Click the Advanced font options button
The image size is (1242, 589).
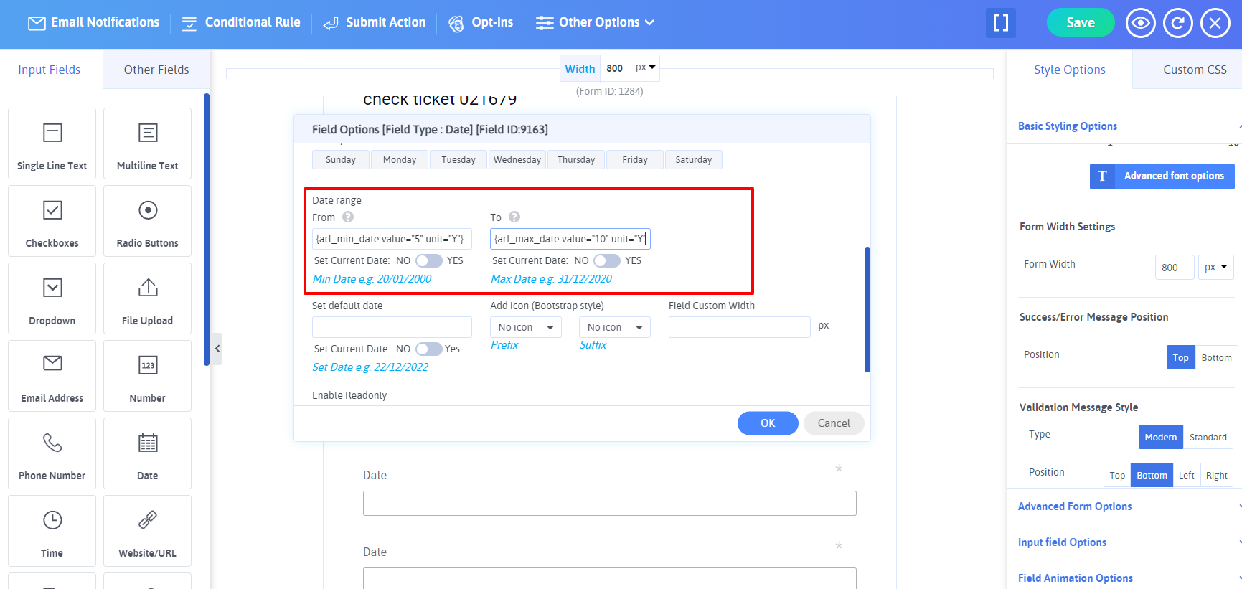pos(1162,176)
